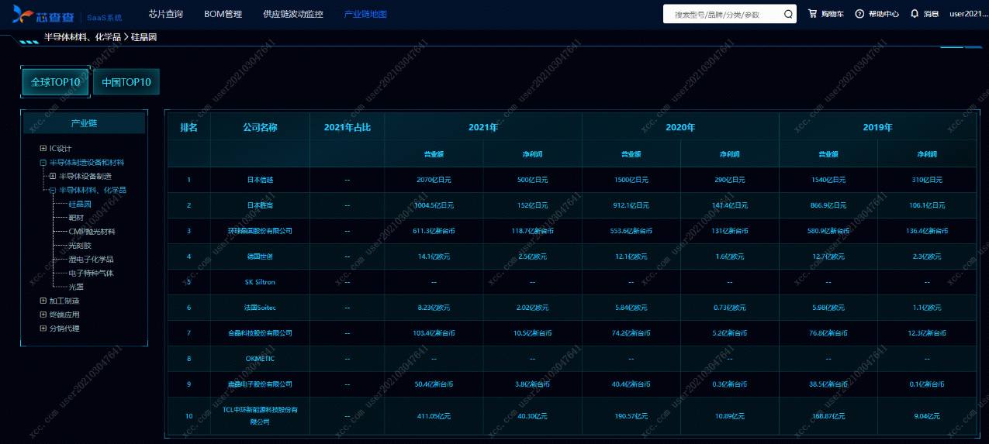989x444 pixels.
Task: Expand the 加工制造 tree node
Action: coord(43,301)
